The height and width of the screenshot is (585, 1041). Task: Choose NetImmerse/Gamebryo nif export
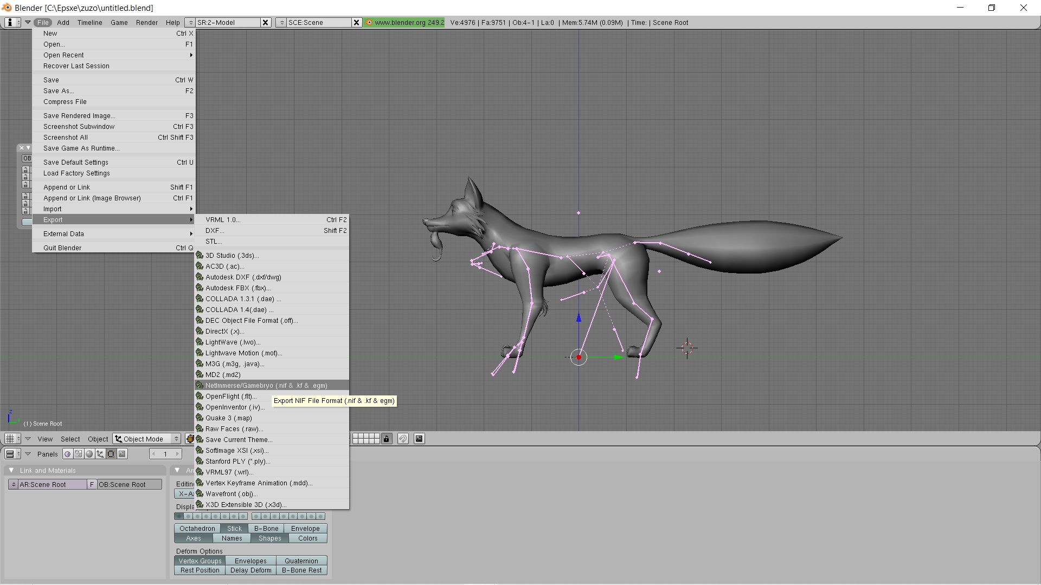click(272, 385)
